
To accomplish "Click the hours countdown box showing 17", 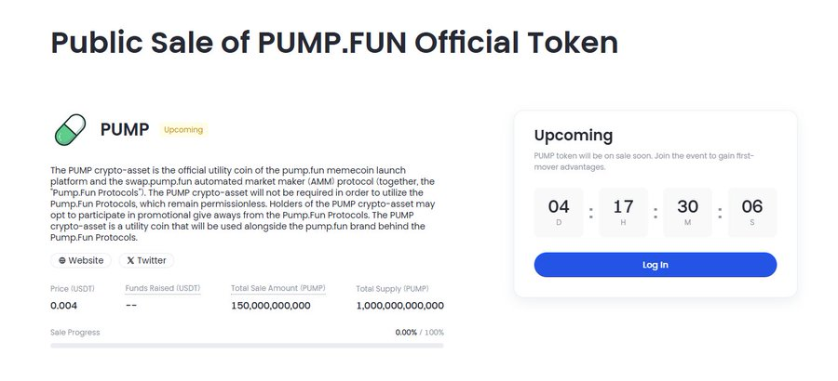I will 623,212.
